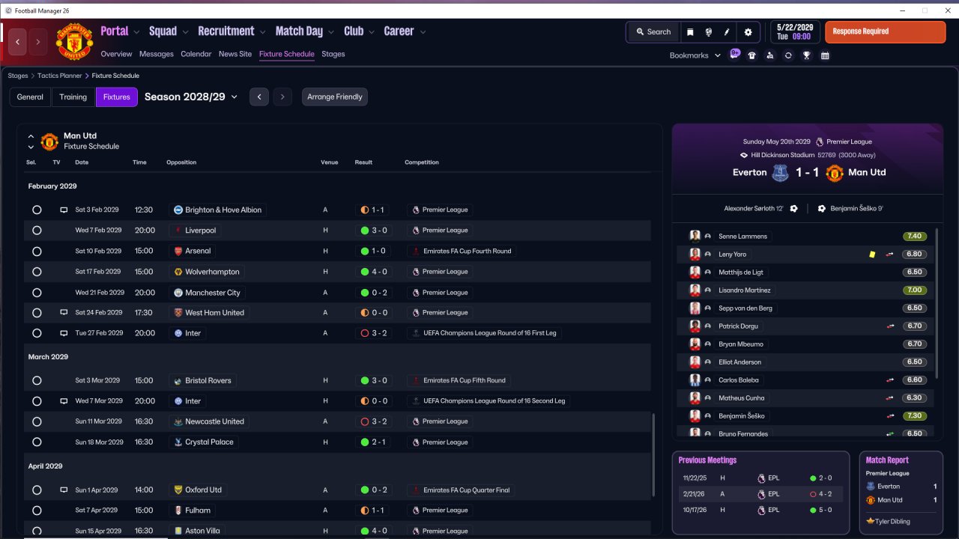Viewport: 959px width, 539px height.
Task: Expand the Portal menu chevron
Action: [136, 32]
